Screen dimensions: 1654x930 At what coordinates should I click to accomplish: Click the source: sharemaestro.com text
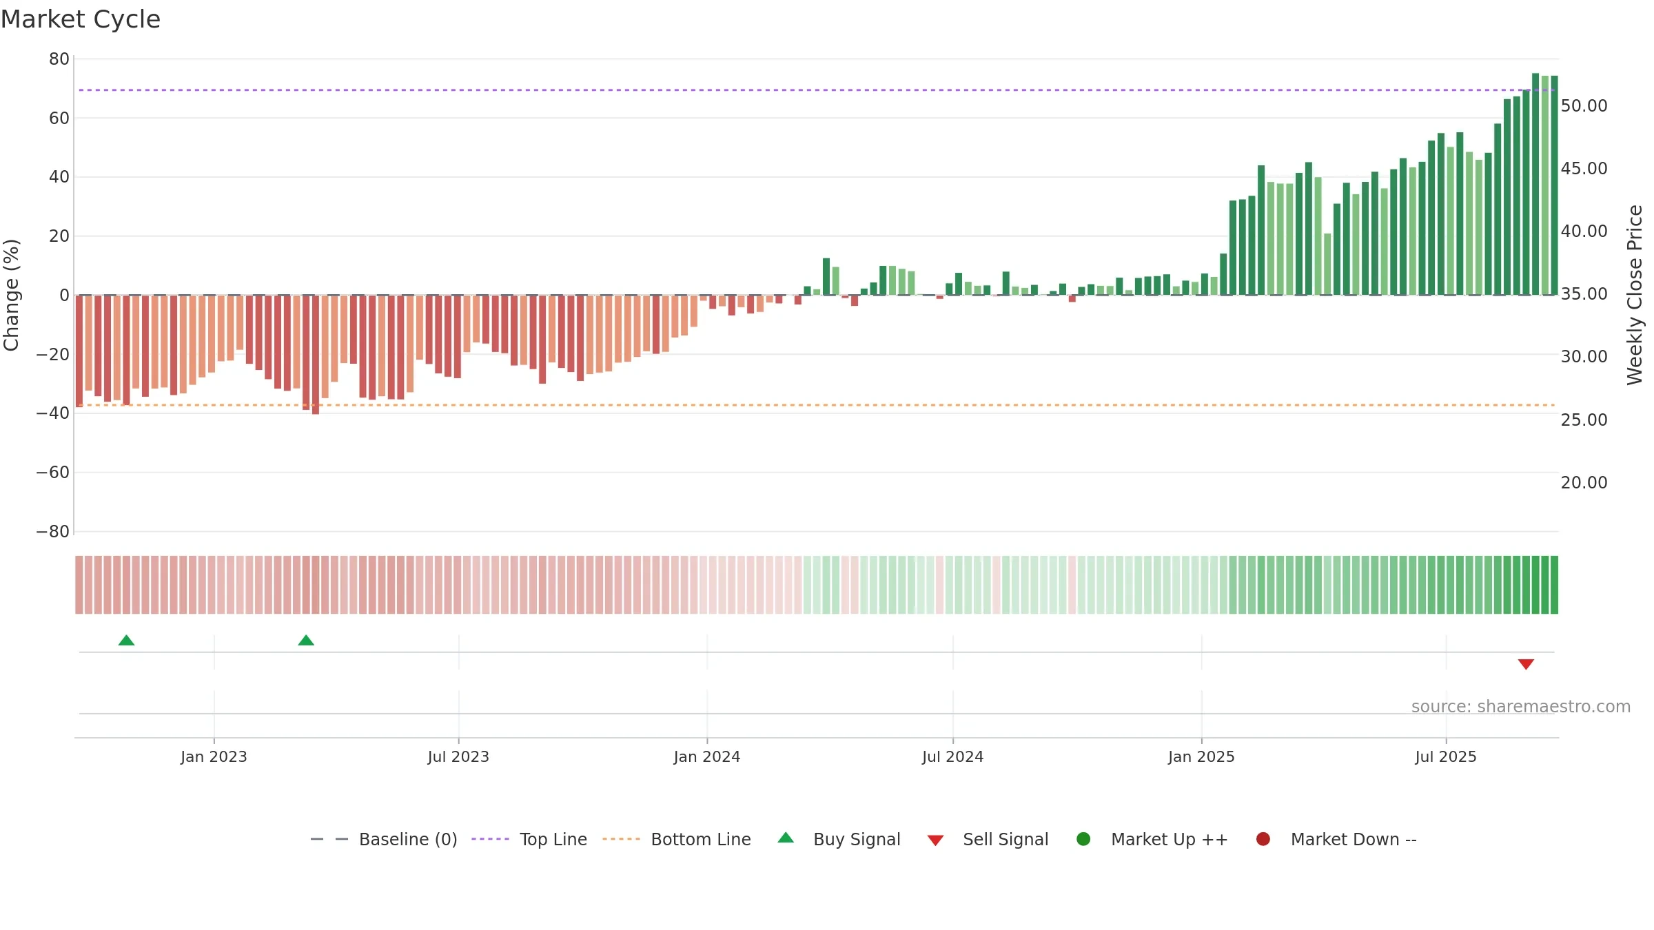(1521, 707)
